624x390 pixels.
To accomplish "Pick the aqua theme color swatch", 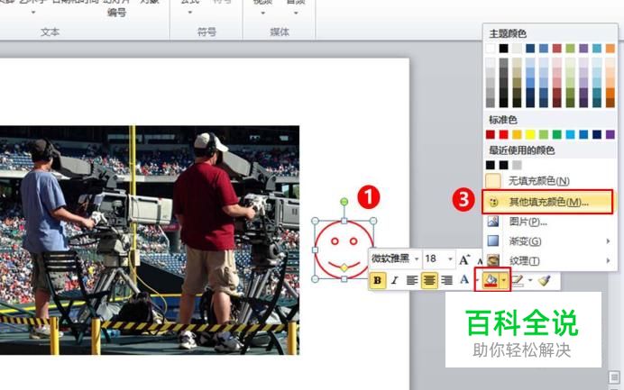I will coord(597,49).
